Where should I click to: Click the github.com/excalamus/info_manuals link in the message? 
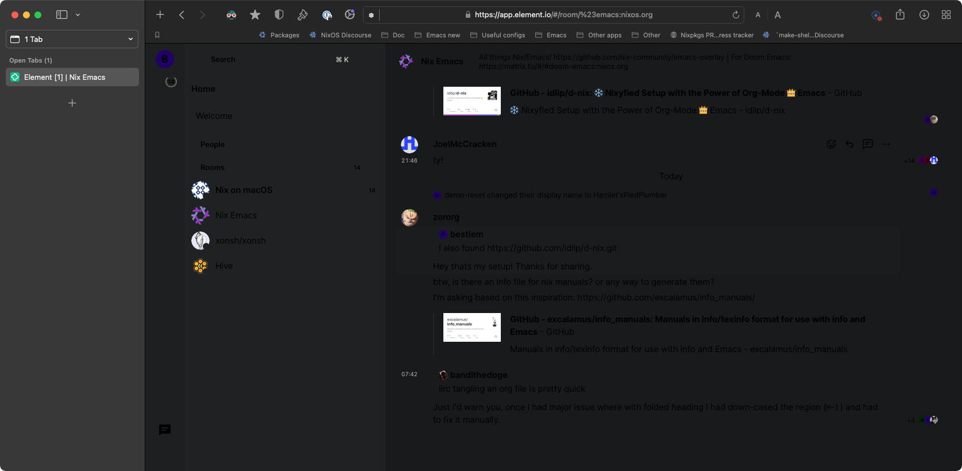coord(666,298)
